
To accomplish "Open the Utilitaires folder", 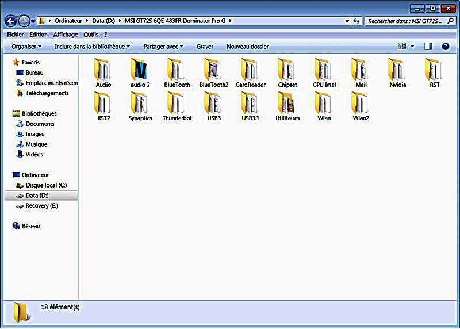I will (287, 106).
